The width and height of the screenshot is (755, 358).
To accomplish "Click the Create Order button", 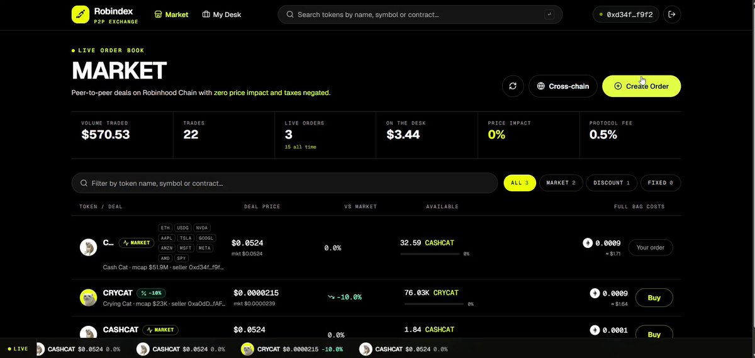I will (641, 86).
